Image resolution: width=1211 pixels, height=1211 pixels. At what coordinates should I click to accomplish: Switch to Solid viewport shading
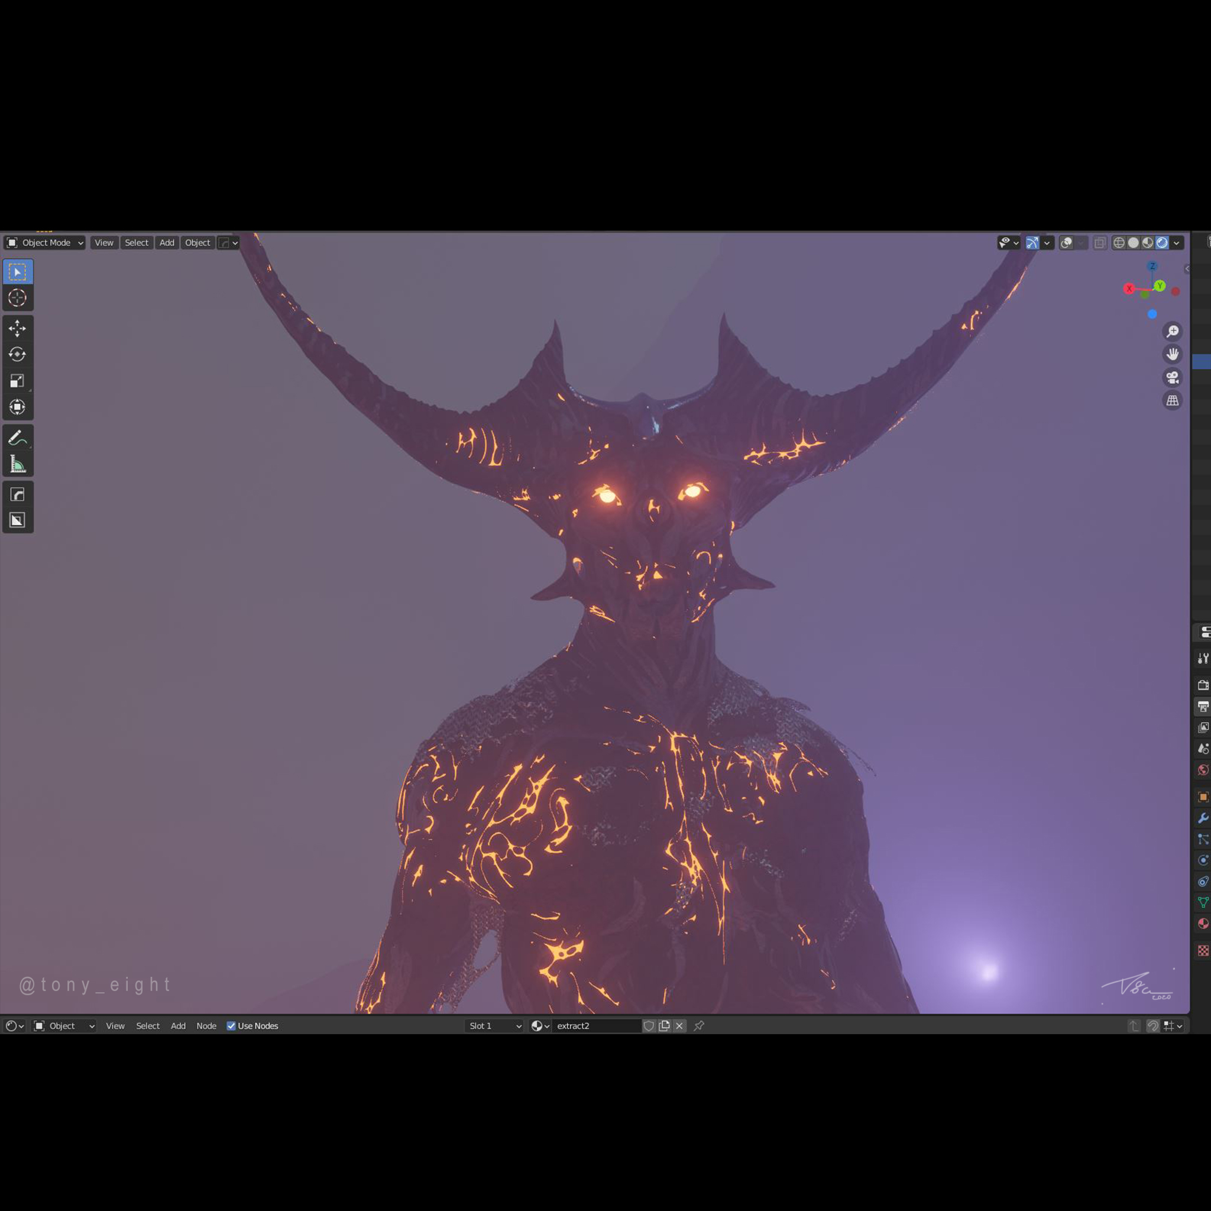coord(1134,242)
